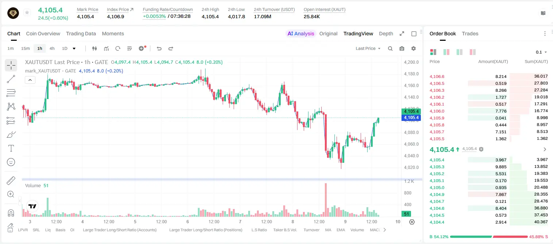Show only sell orders in order book
Image resolution: width=553 pixels, height=244 pixels.
[473, 52]
